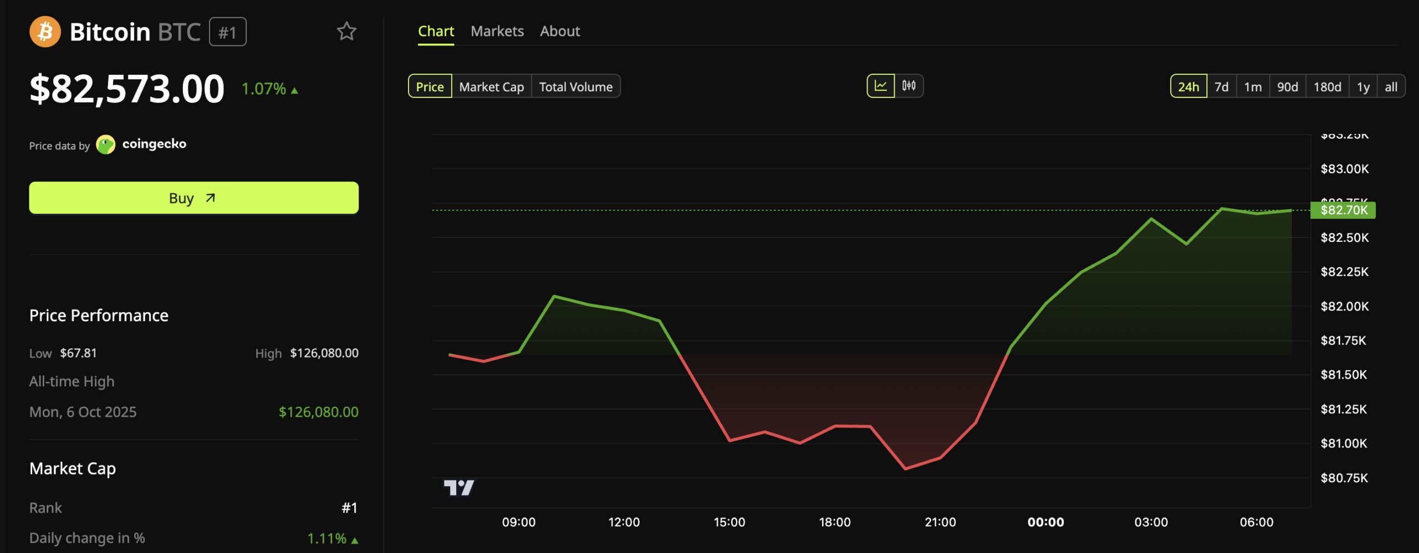Add Bitcoin to favorites with the star icon
Viewport: 1419px width, 553px height.
click(346, 31)
